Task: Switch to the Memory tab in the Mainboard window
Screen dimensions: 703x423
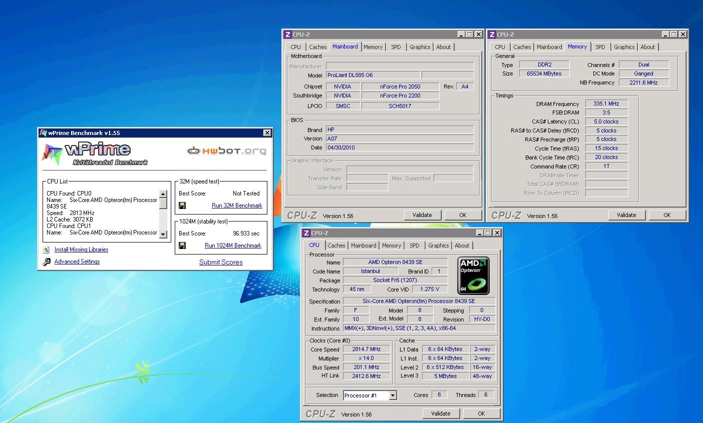Action: point(373,47)
